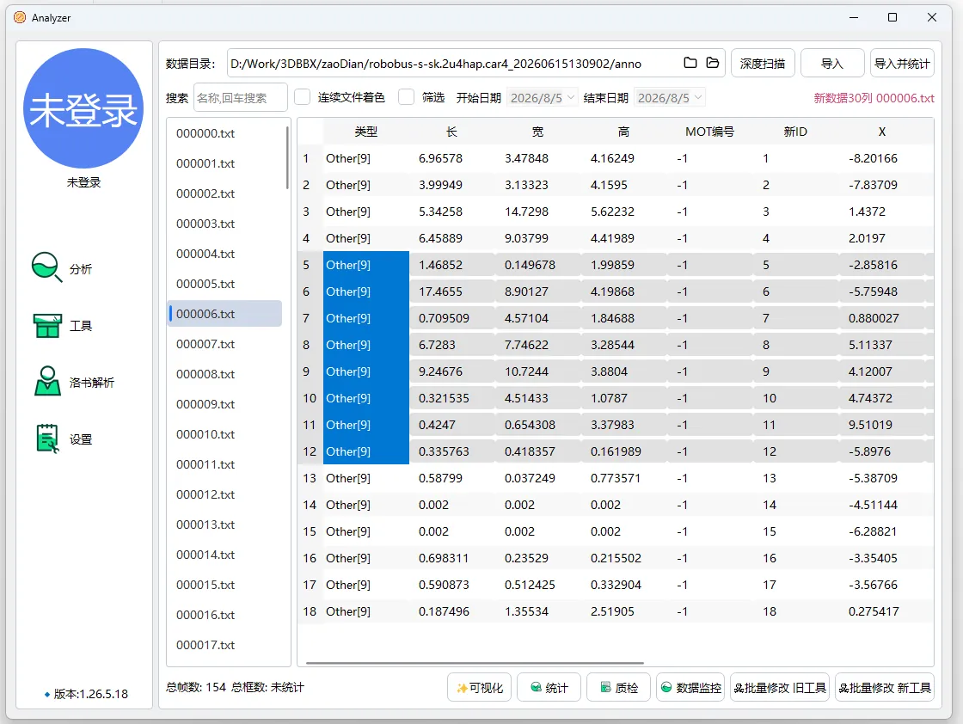Select file 000003.txt in list
This screenshot has height=724, width=963.
click(x=224, y=224)
